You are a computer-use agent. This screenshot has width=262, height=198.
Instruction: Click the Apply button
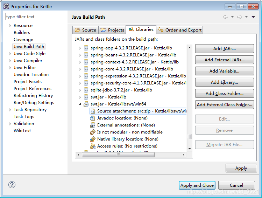tap(241, 168)
